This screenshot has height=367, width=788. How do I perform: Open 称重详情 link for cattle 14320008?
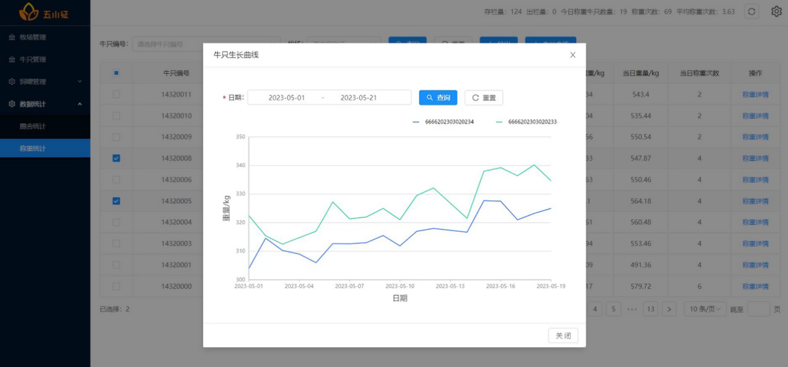point(754,158)
